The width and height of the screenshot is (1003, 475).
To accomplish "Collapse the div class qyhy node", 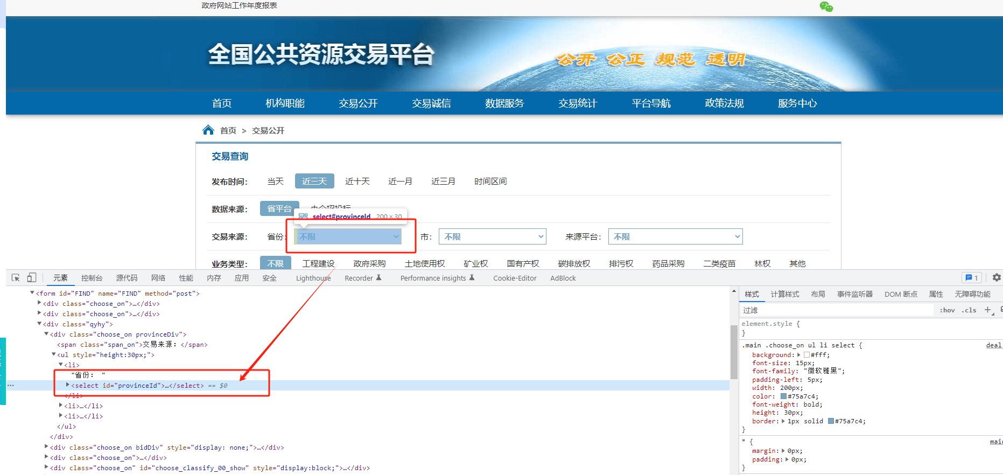I will [x=39, y=324].
